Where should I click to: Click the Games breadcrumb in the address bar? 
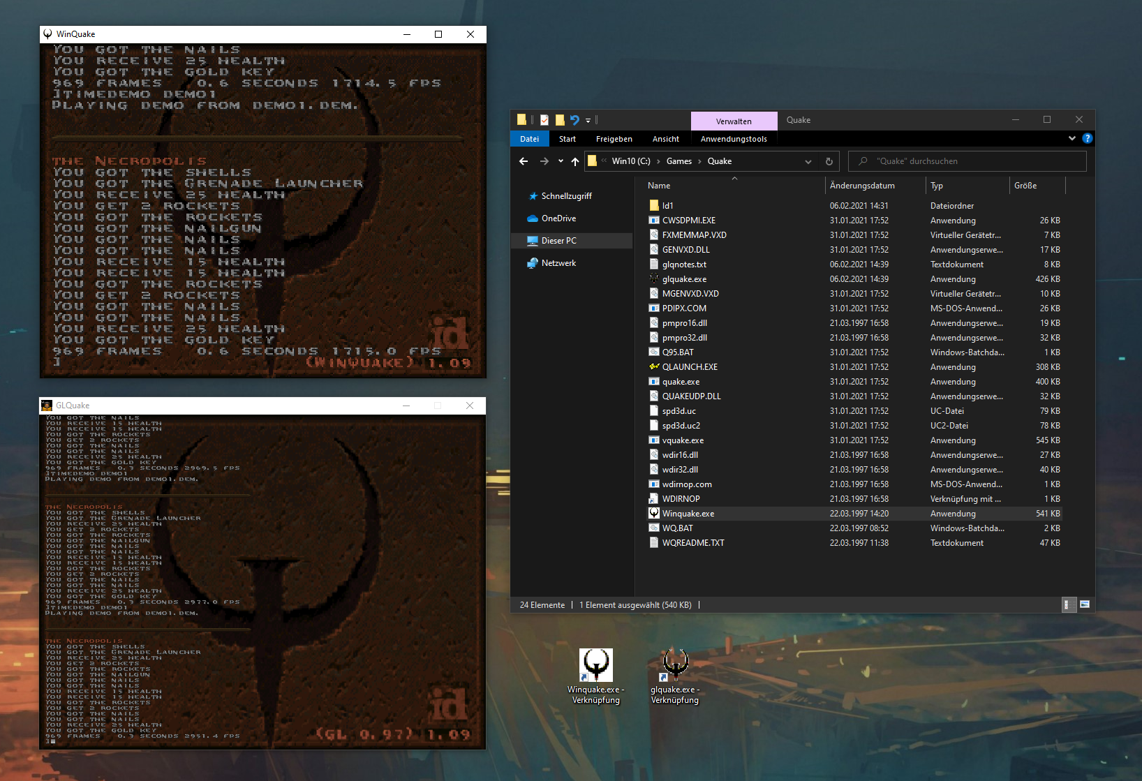(x=679, y=161)
